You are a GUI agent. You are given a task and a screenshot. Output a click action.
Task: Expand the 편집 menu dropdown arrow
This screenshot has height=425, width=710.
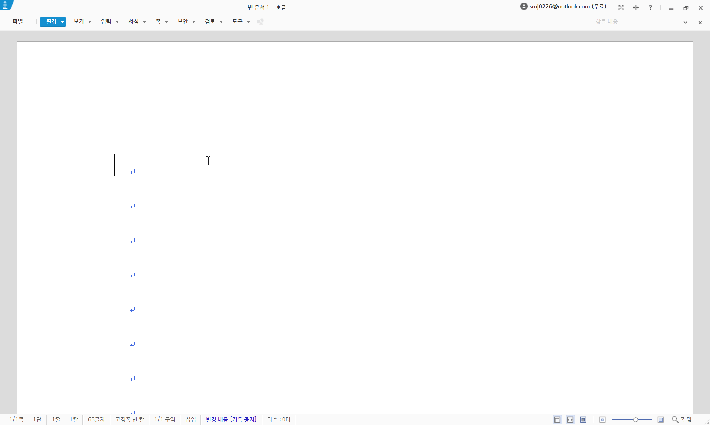(62, 22)
